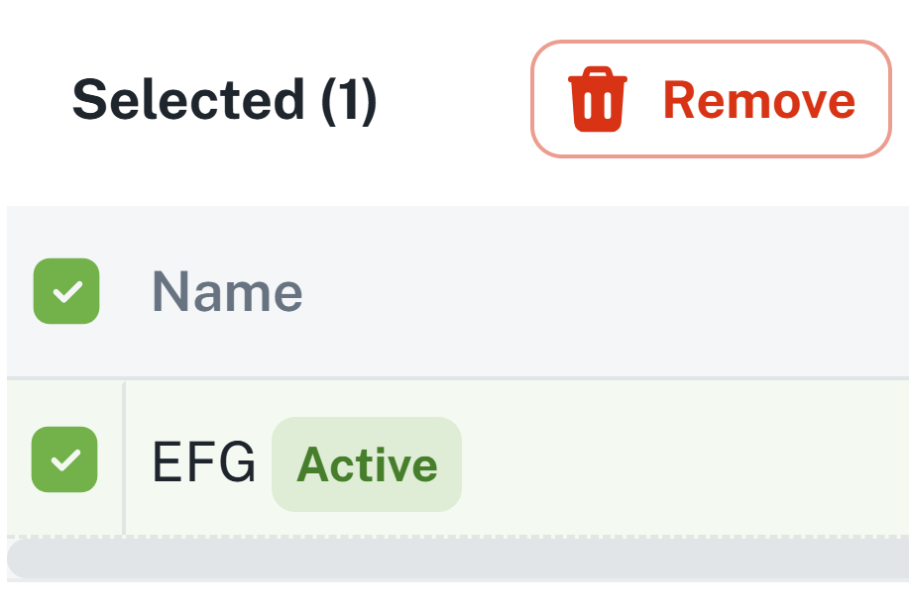This screenshot has width=909, height=611.
Task: Click the green Active status badge
Action: click(x=367, y=464)
